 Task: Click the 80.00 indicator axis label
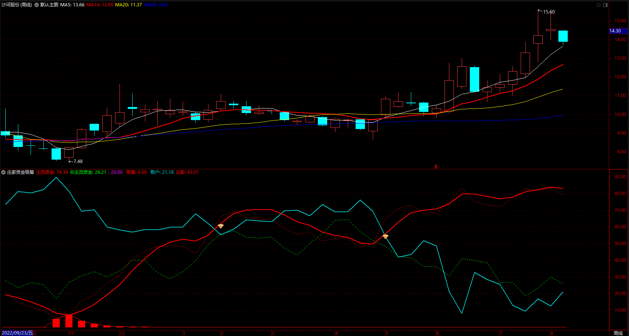coord(620,194)
